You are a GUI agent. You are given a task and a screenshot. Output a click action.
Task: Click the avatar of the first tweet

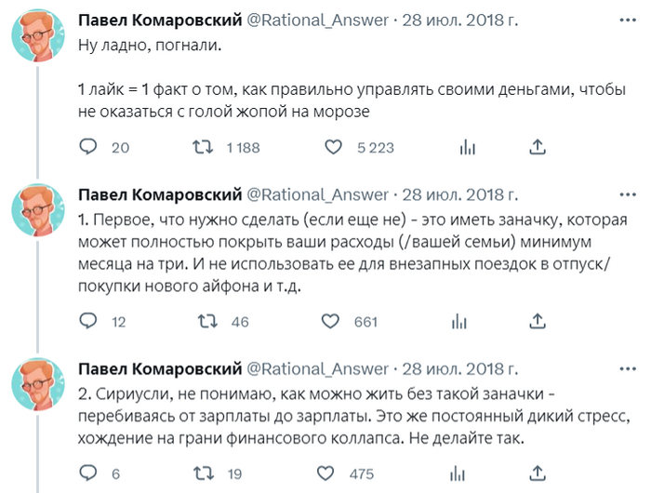click(37, 37)
